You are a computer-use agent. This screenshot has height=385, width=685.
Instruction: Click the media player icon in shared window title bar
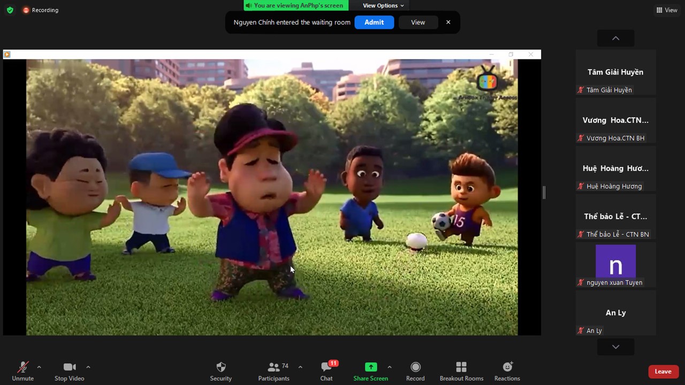pos(7,54)
